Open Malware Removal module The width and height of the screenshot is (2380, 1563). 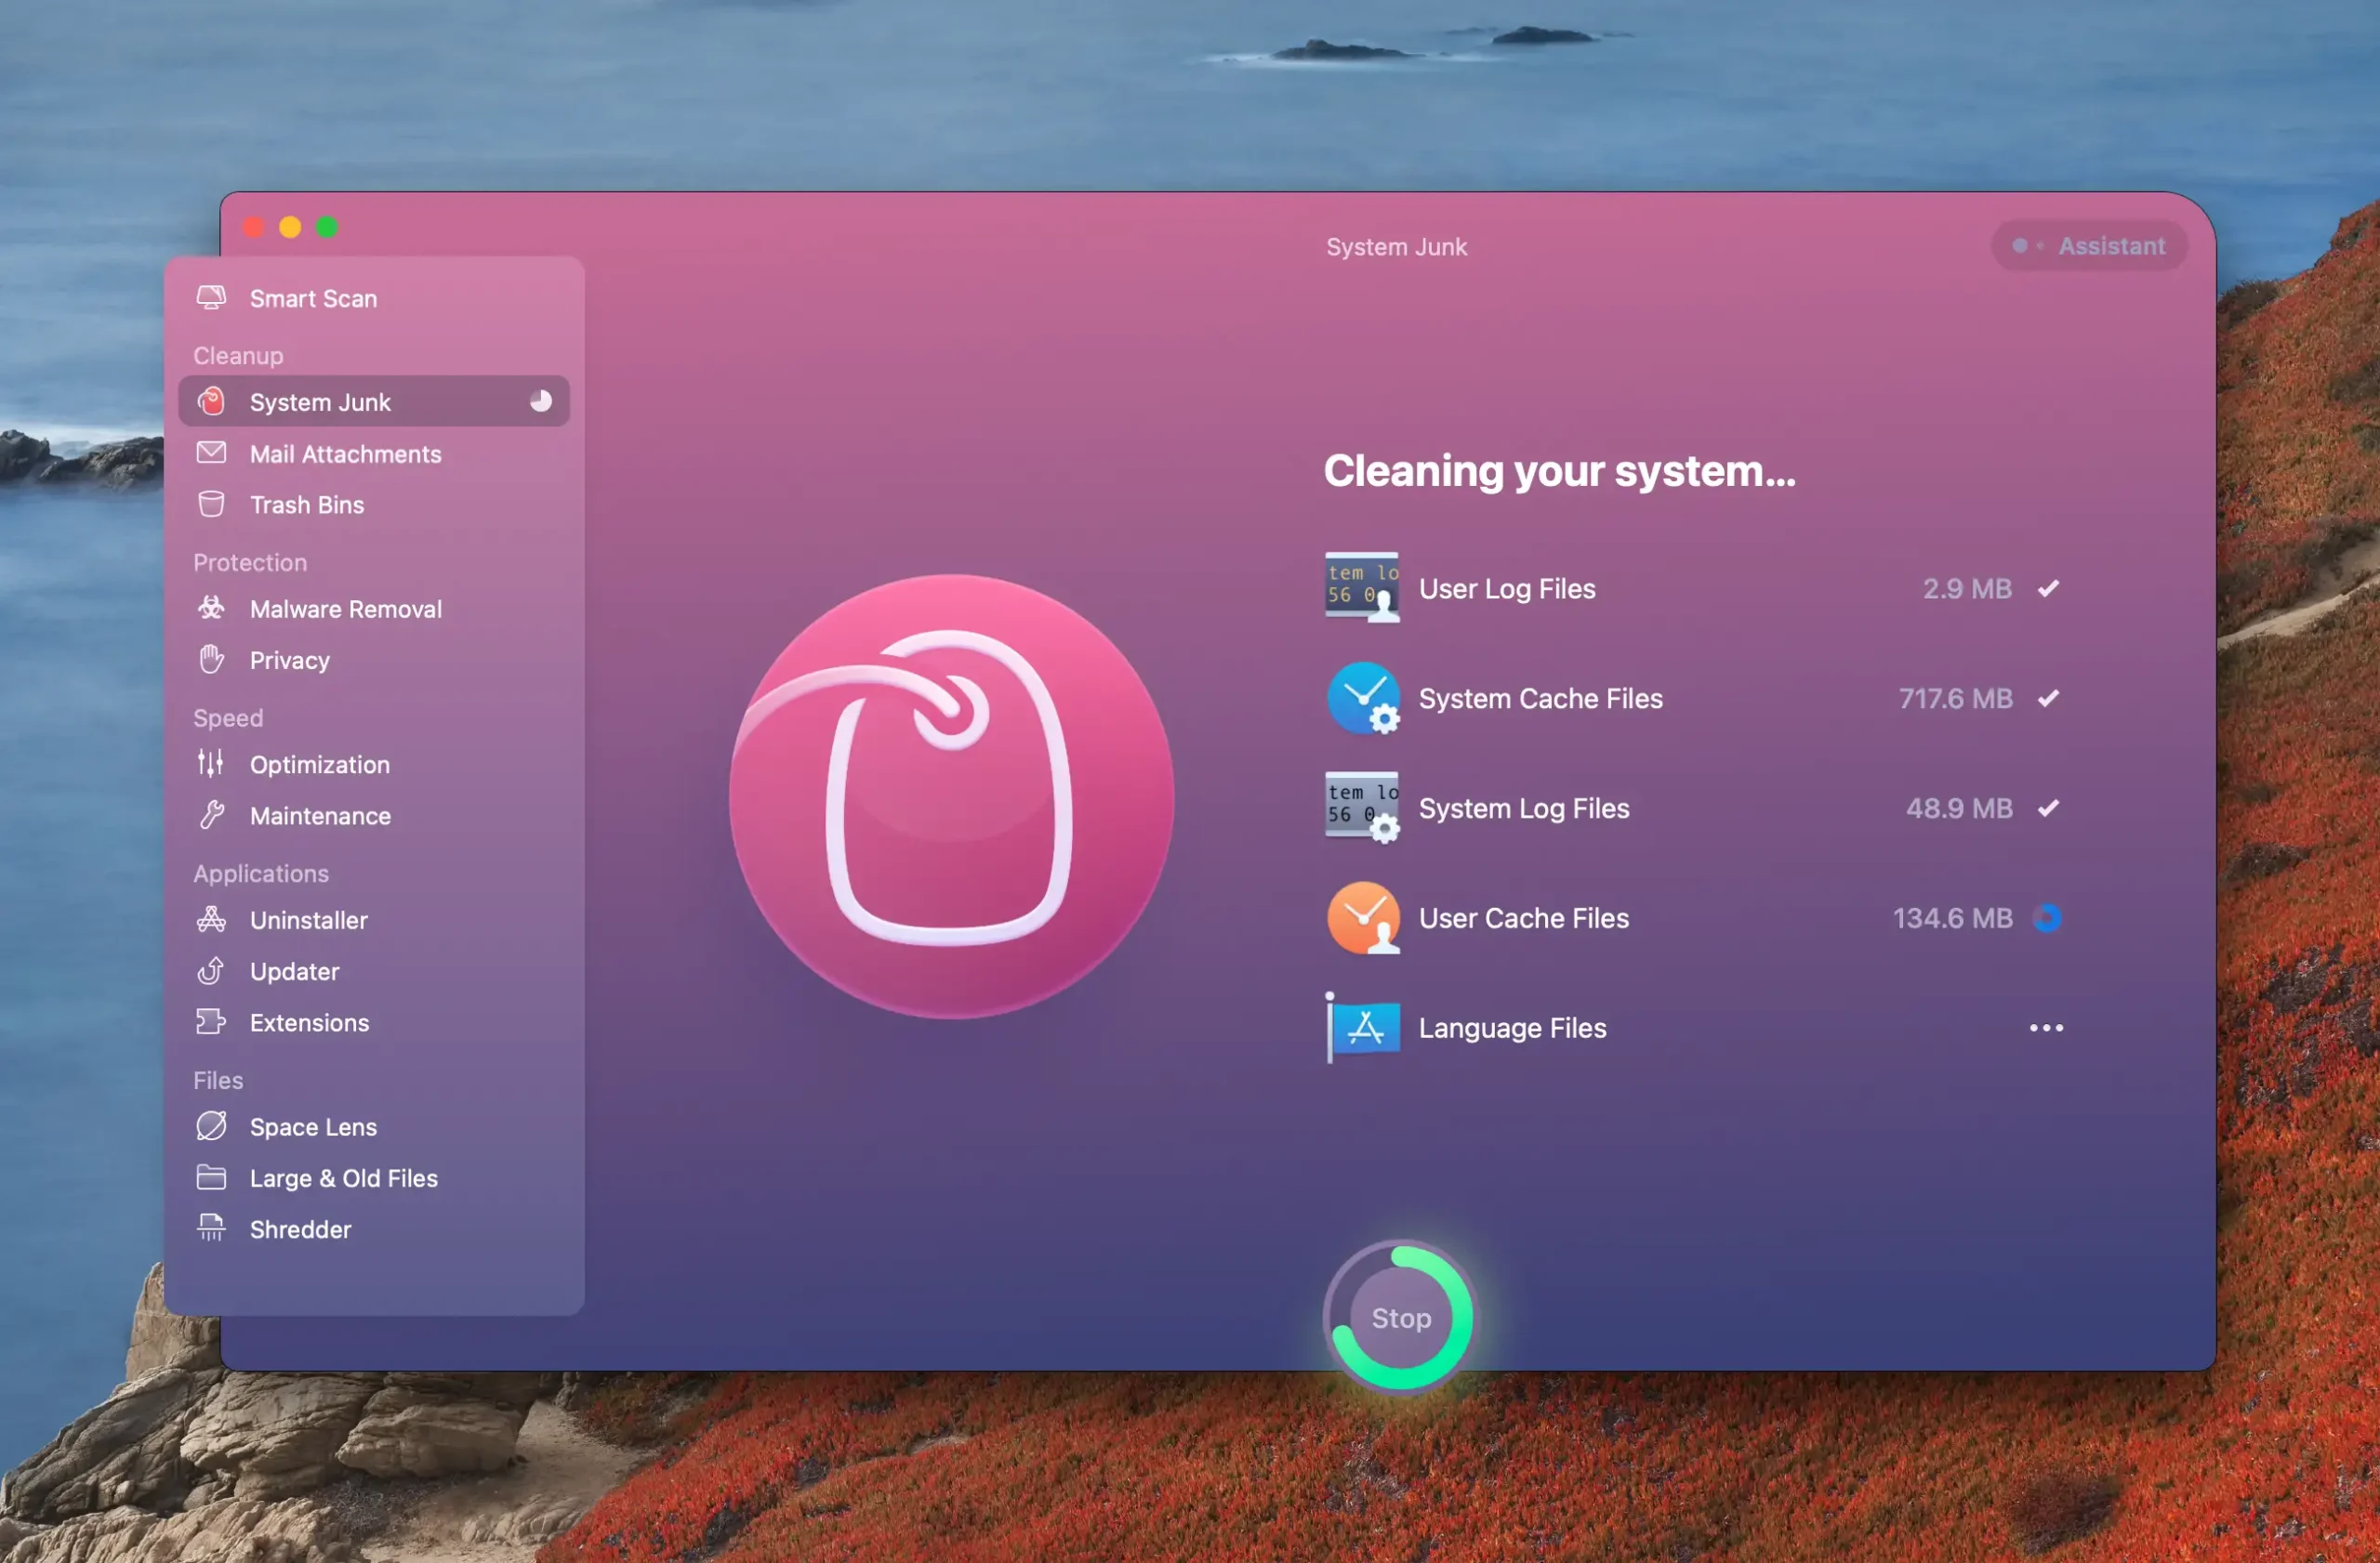click(x=374, y=609)
